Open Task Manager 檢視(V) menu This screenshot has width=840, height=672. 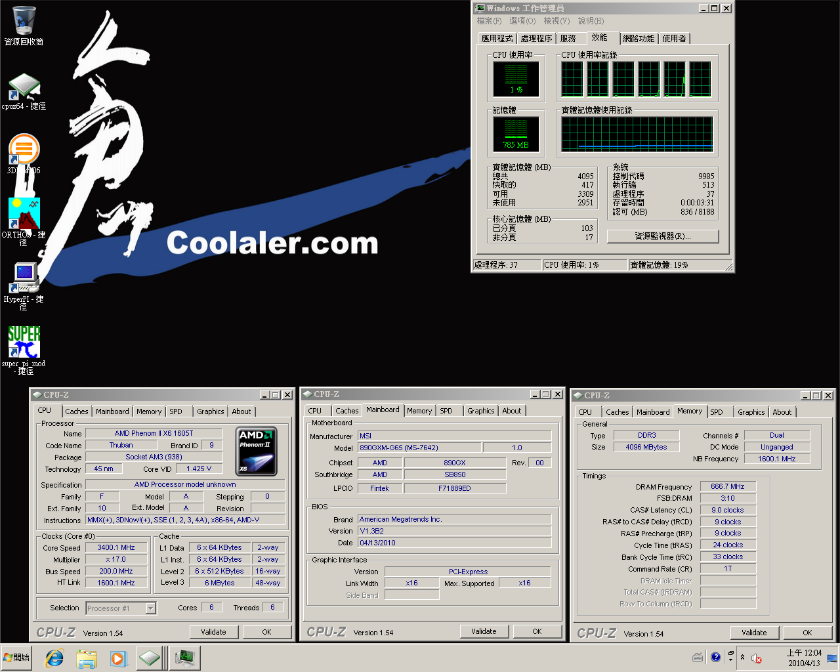(x=556, y=21)
